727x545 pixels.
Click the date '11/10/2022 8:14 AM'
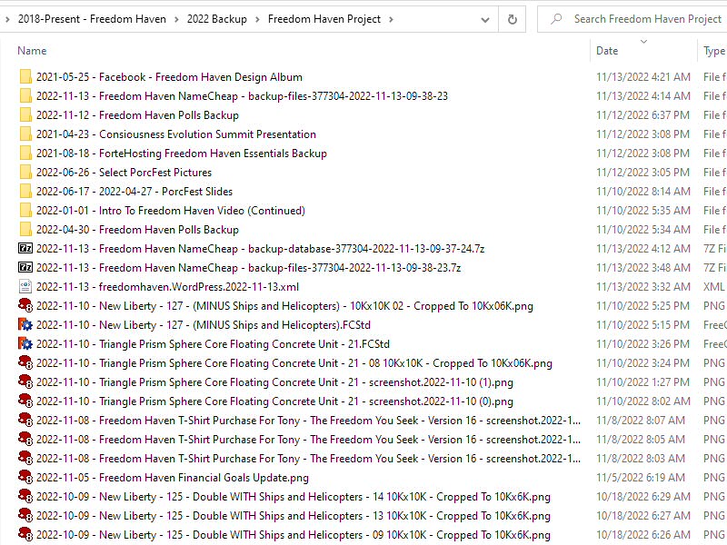coord(643,192)
